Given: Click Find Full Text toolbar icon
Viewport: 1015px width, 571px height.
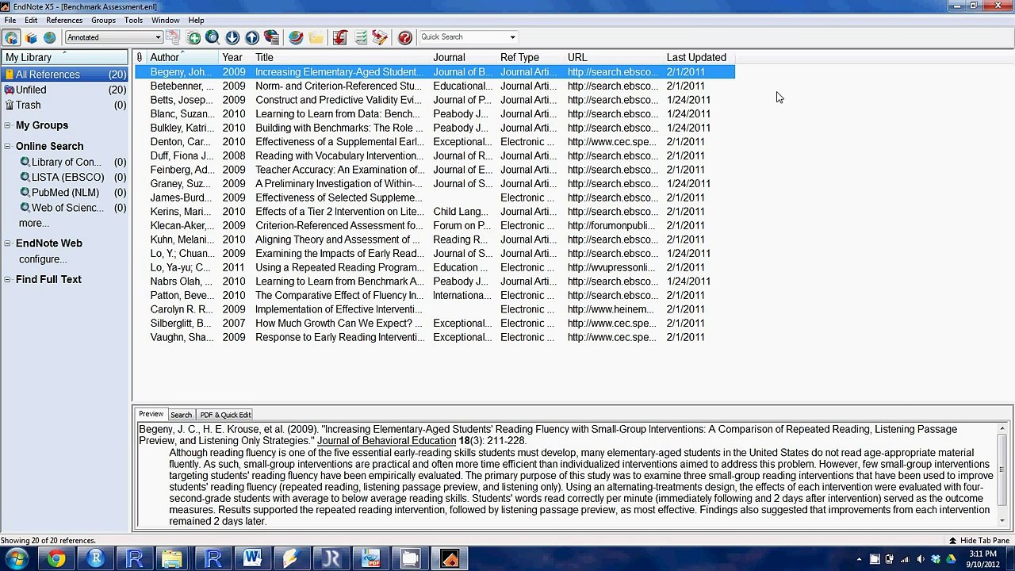Looking at the screenshot, I should click(x=271, y=37).
